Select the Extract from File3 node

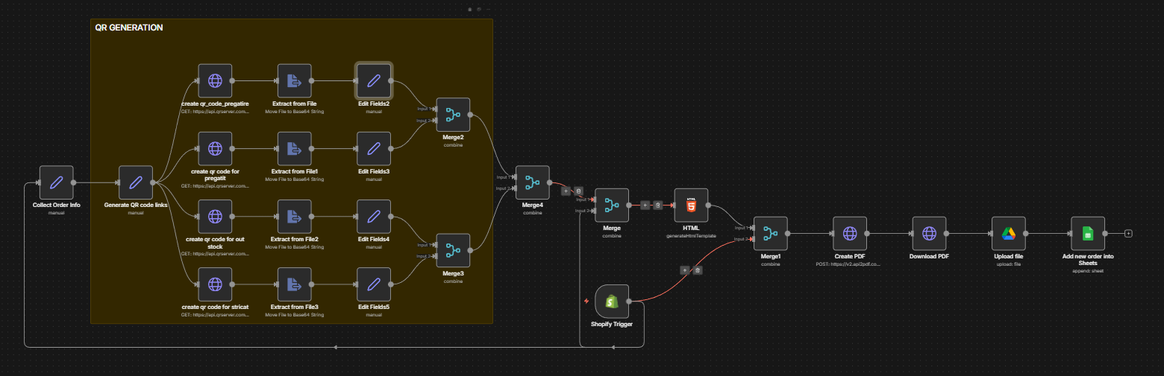pos(294,284)
